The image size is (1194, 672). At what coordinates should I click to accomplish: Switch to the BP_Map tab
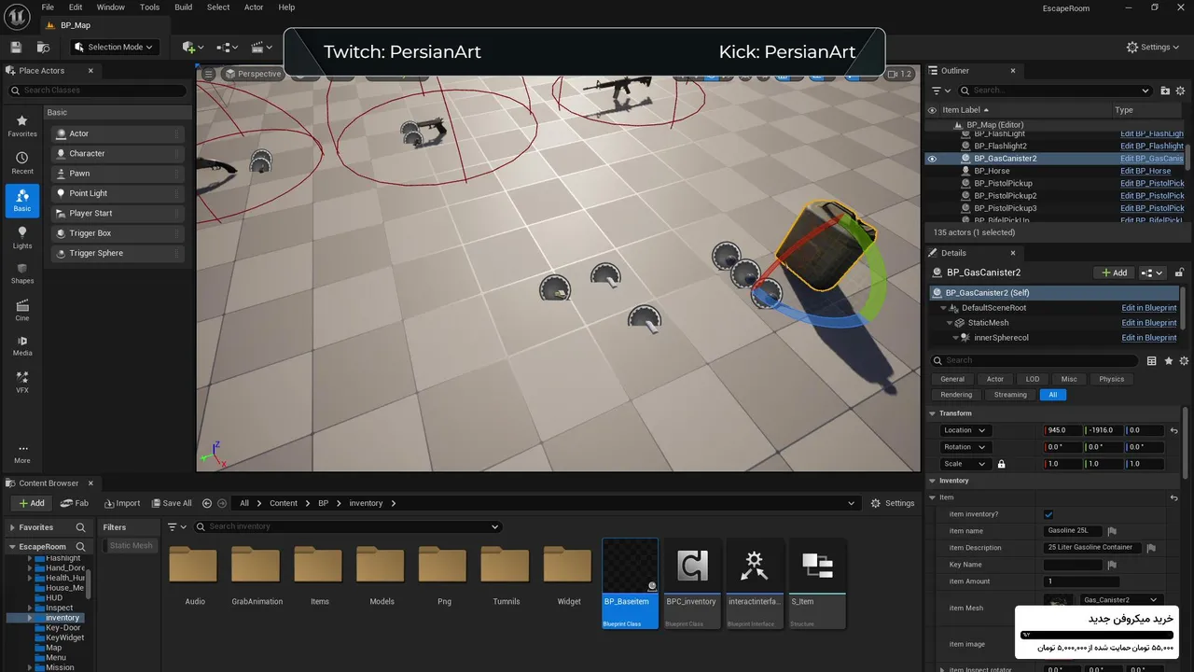(75, 25)
